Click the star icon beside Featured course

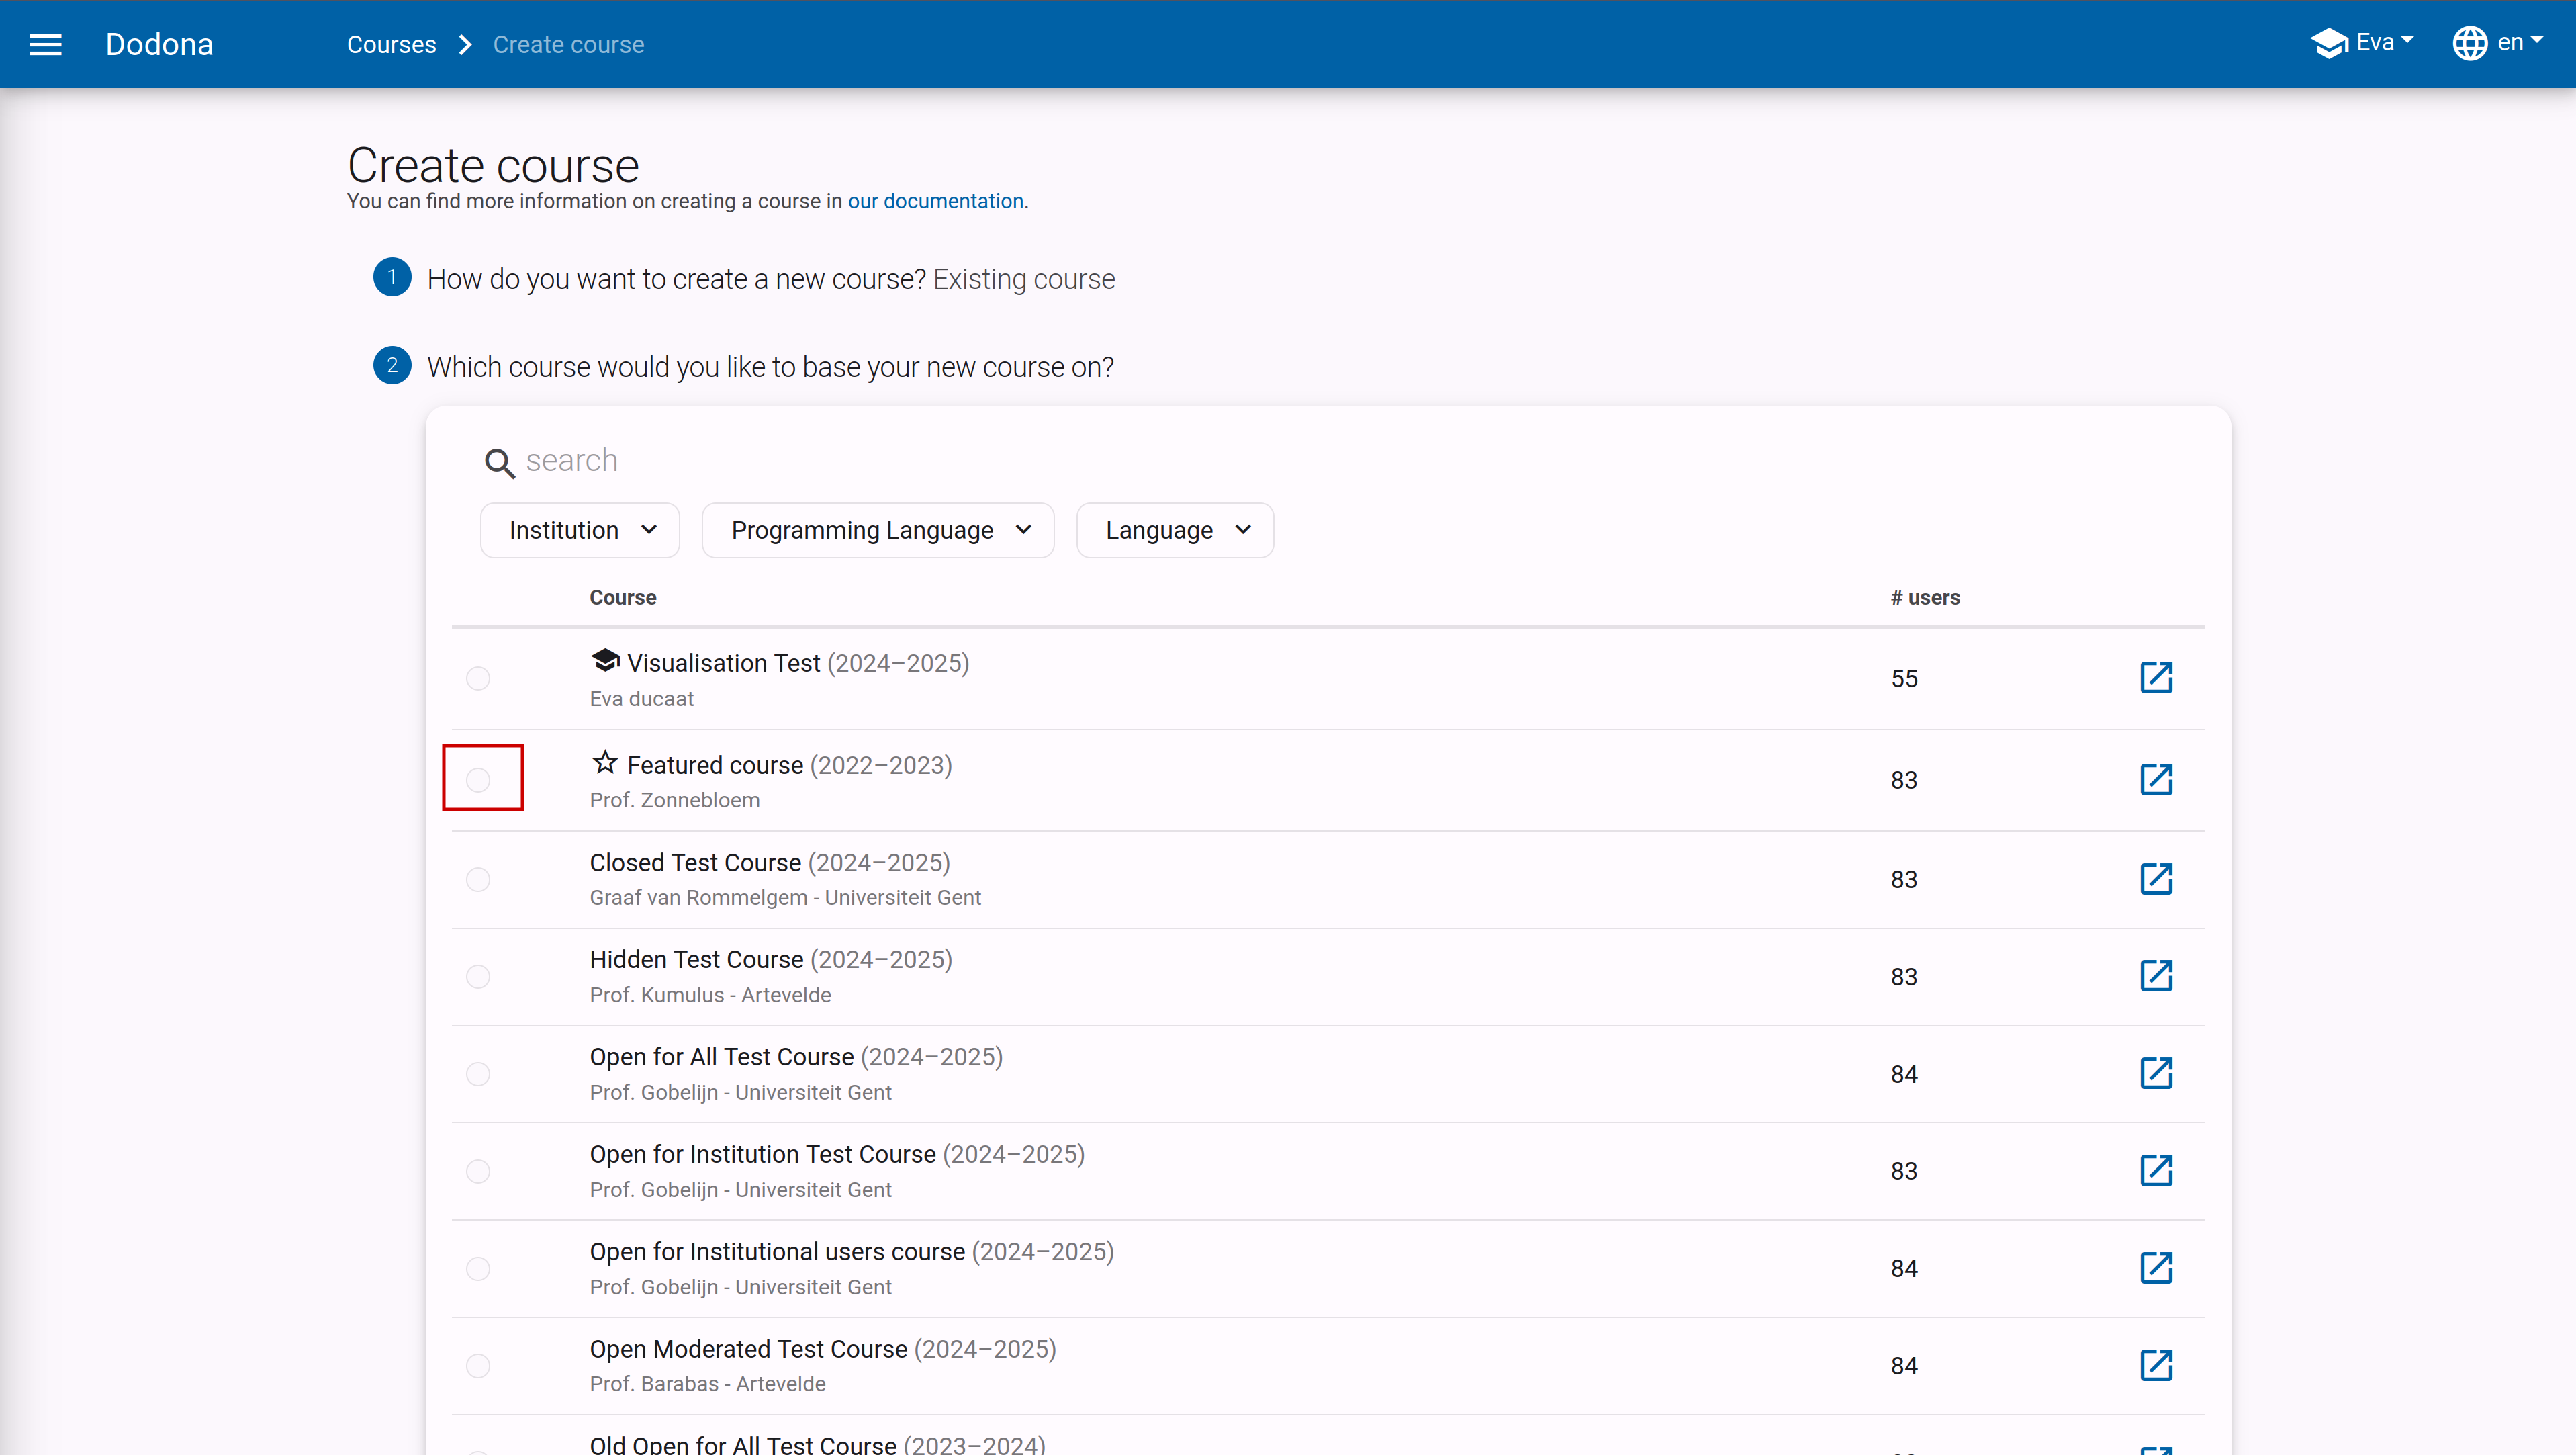(605, 763)
